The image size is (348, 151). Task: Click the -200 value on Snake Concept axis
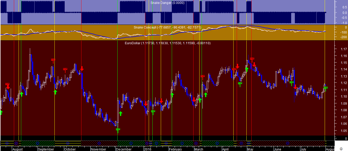(343, 37)
